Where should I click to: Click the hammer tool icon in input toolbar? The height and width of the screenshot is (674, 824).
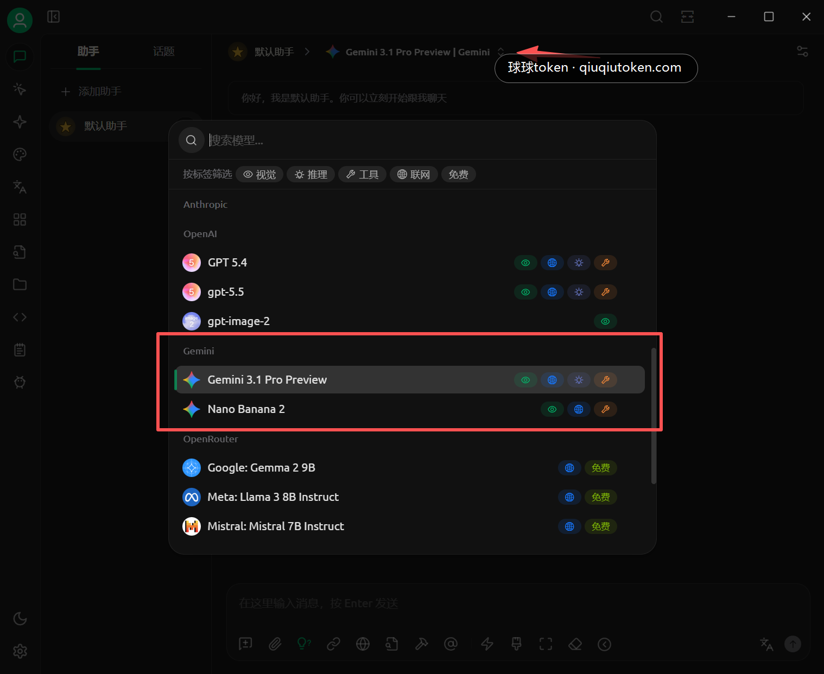click(421, 644)
